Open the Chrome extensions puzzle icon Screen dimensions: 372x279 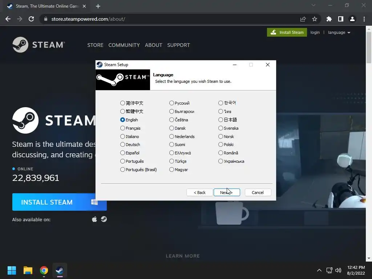329,19
